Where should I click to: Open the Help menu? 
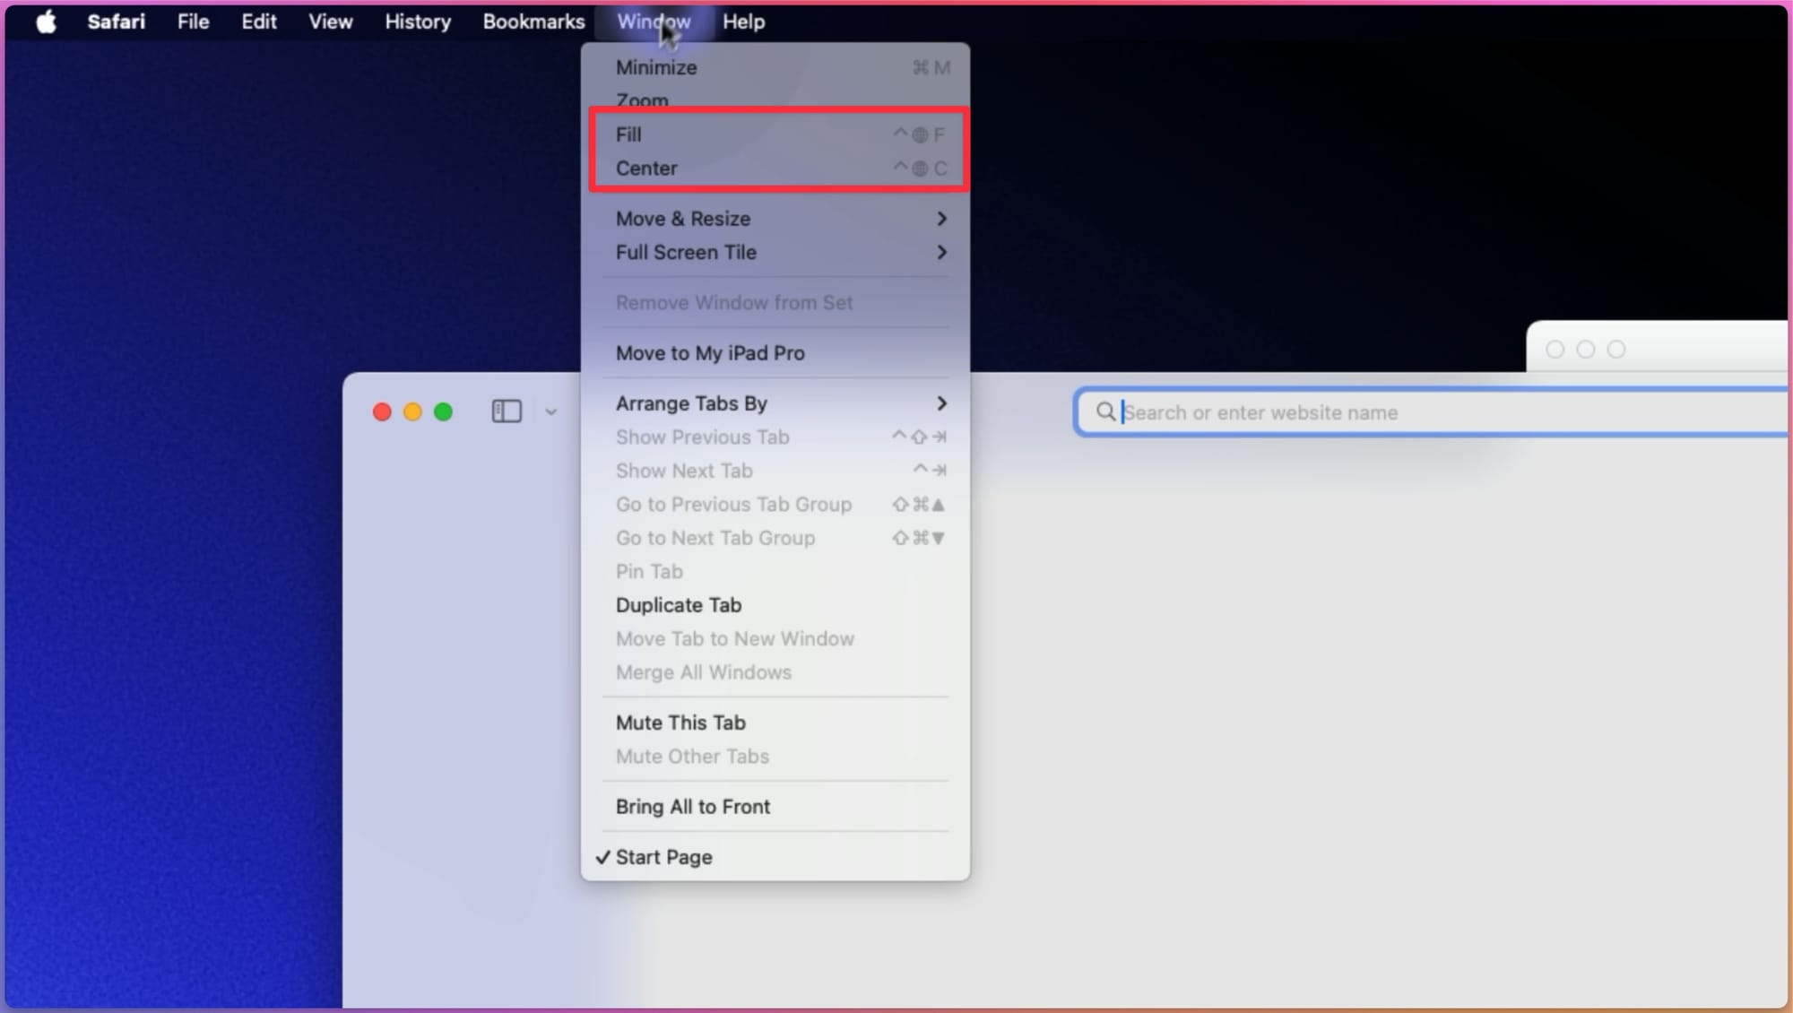(743, 22)
